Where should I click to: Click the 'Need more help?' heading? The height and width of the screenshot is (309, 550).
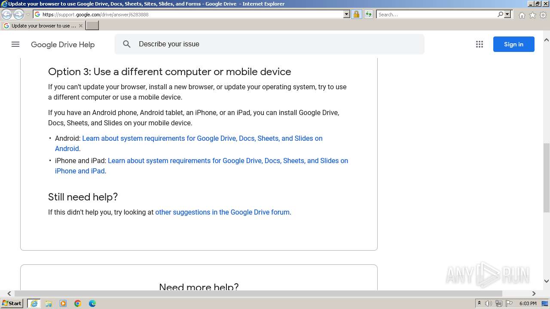199,286
